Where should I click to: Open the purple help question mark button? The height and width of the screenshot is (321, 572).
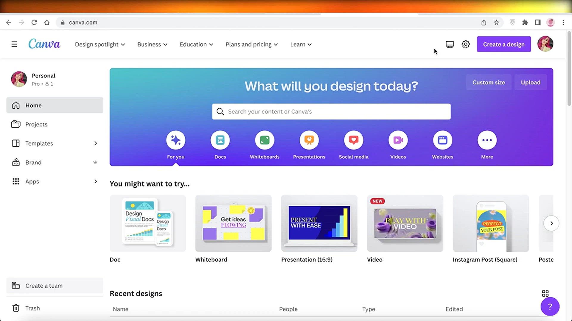tap(550, 306)
